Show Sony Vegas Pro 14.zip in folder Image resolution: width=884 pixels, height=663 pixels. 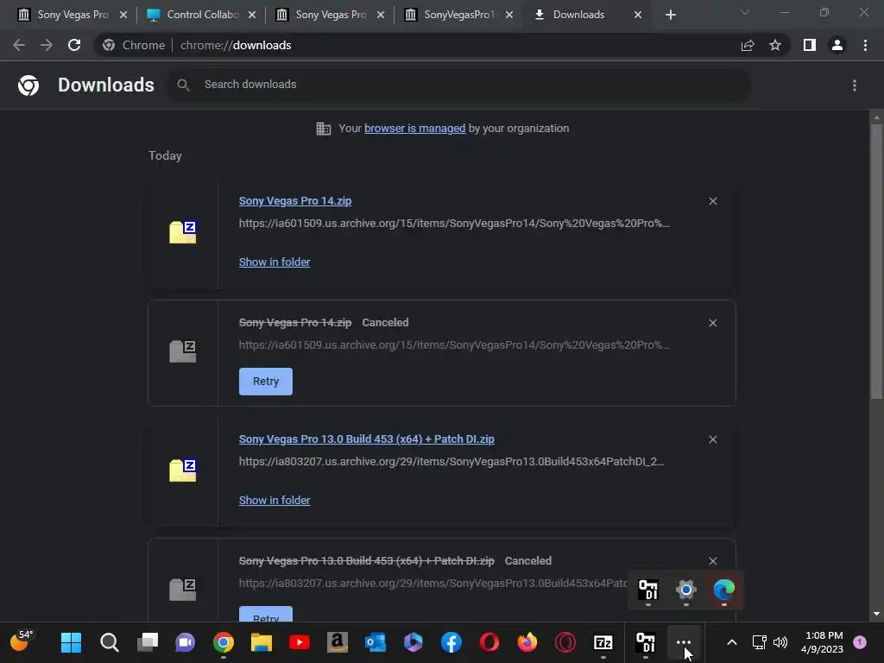(275, 262)
